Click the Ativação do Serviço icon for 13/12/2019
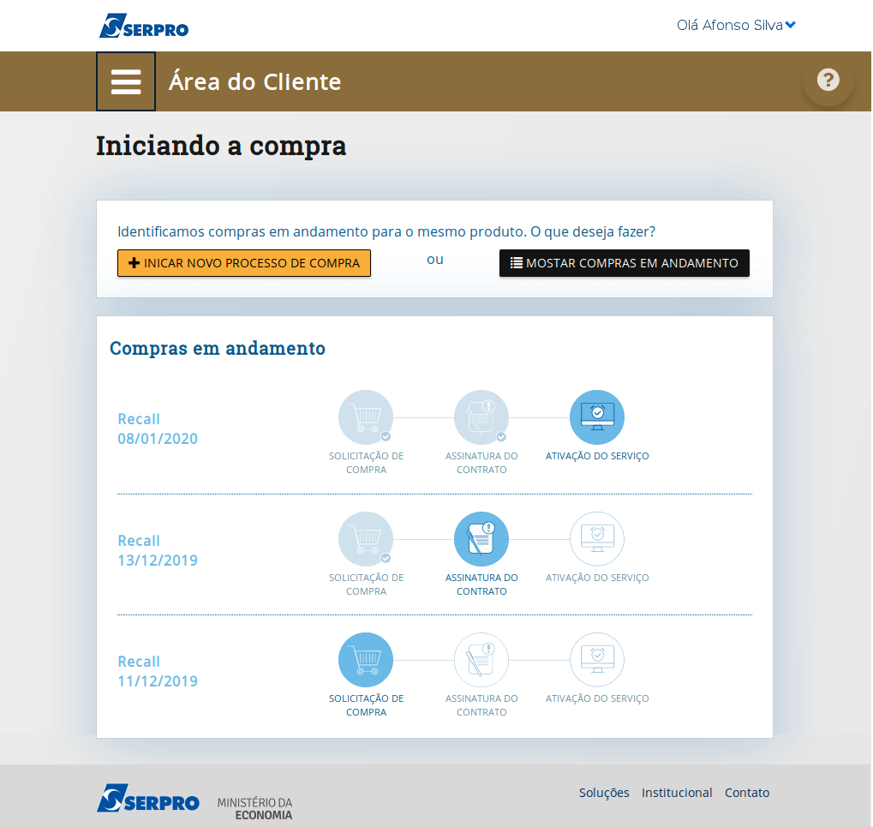This screenshot has height=827, width=873. (x=597, y=539)
